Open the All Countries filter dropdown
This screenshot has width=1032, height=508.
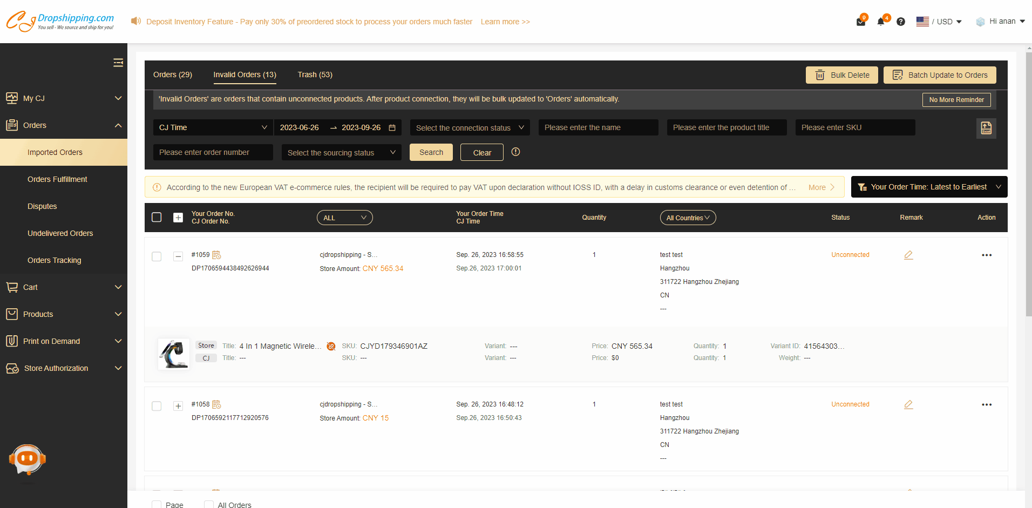[688, 218]
